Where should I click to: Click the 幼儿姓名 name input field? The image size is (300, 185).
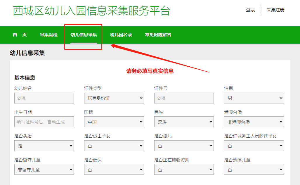tap(44, 98)
